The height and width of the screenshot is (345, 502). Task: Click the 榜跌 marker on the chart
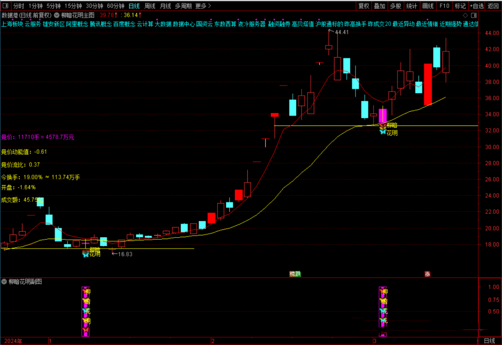point(295,274)
